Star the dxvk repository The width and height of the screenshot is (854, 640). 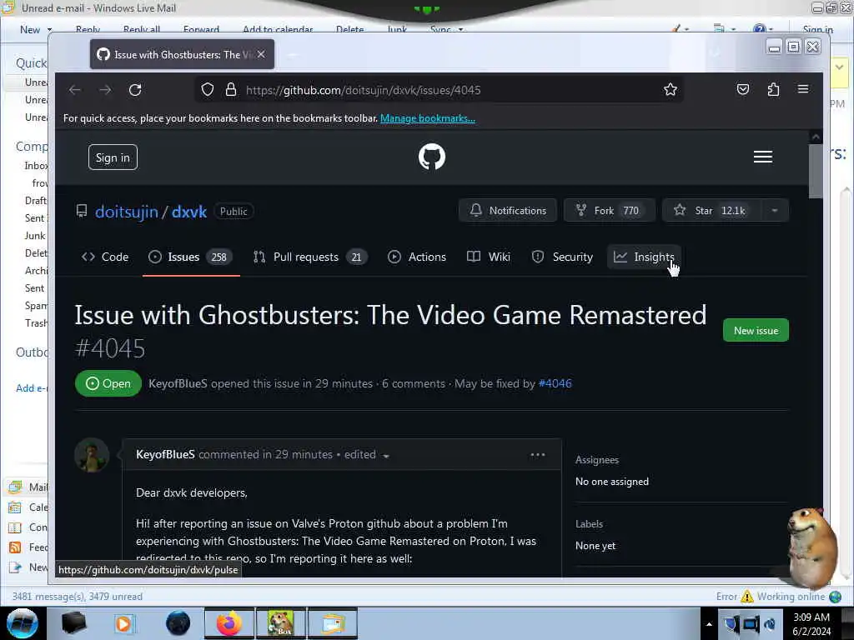(x=711, y=211)
